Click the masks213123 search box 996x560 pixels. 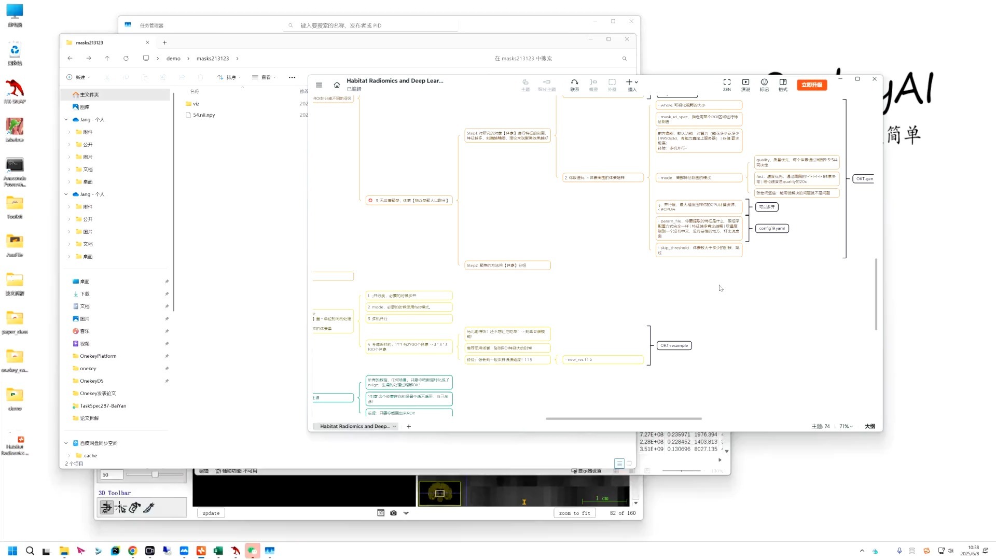tap(560, 59)
